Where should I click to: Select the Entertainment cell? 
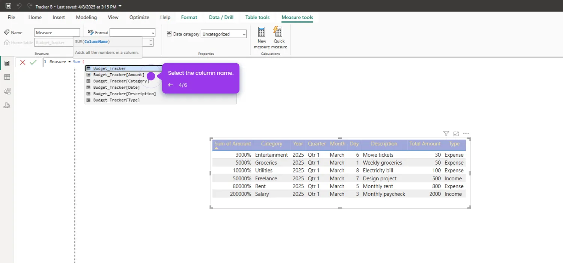pyautogui.click(x=271, y=155)
